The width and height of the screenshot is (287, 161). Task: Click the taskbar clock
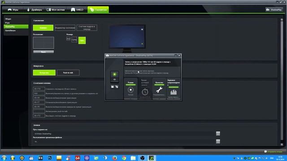[x=280, y=158]
